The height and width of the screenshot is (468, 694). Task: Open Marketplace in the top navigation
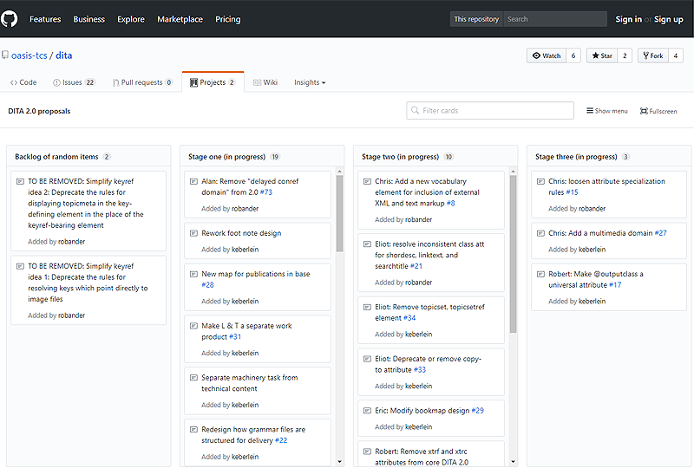point(180,19)
